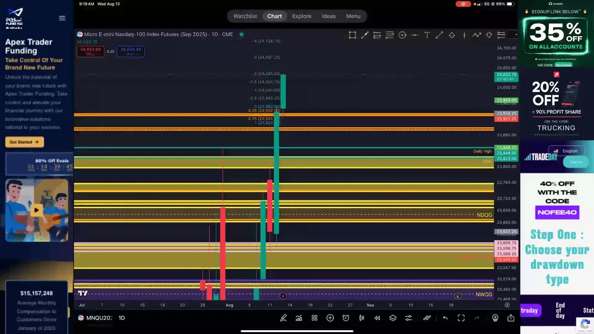The width and height of the screenshot is (594, 334).
Task: Switch to the Chart tab
Action: (x=274, y=16)
